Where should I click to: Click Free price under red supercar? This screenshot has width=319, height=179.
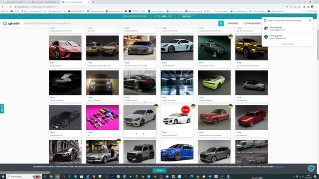tap(52, 63)
